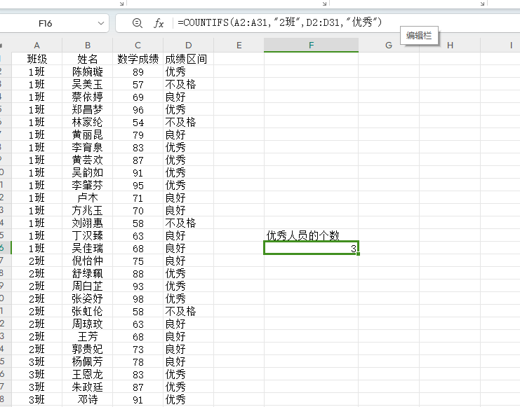Screen dimensions: 520x407
Task: Select column C header
Action: (x=138, y=46)
